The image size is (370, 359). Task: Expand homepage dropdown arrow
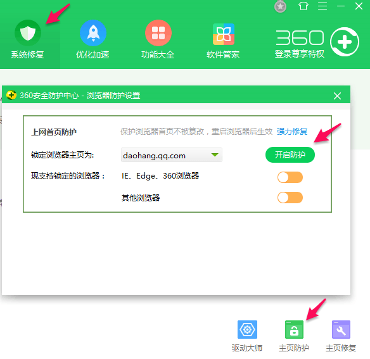point(215,155)
